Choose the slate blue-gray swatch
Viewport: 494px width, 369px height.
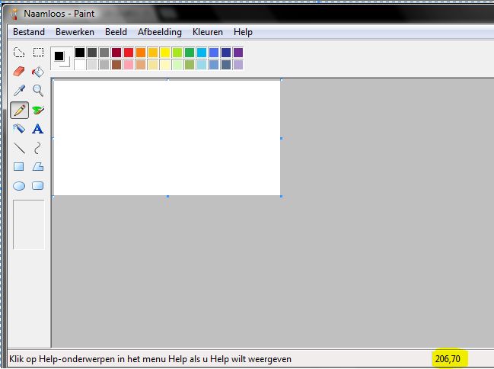[x=226, y=65]
